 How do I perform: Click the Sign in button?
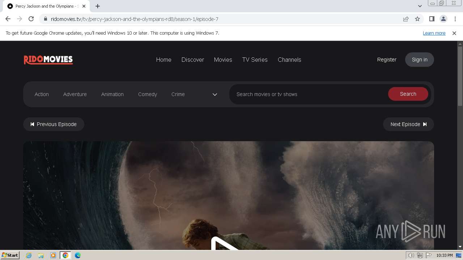420,60
